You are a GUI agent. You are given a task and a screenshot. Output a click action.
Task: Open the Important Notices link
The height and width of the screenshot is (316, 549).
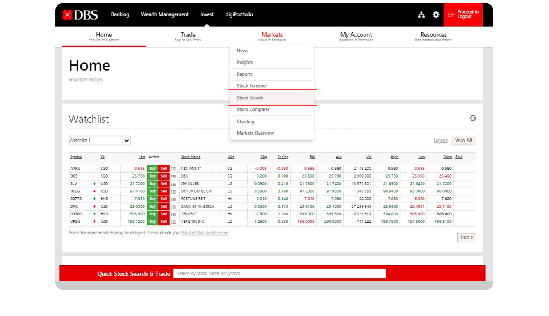click(x=86, y=80)
